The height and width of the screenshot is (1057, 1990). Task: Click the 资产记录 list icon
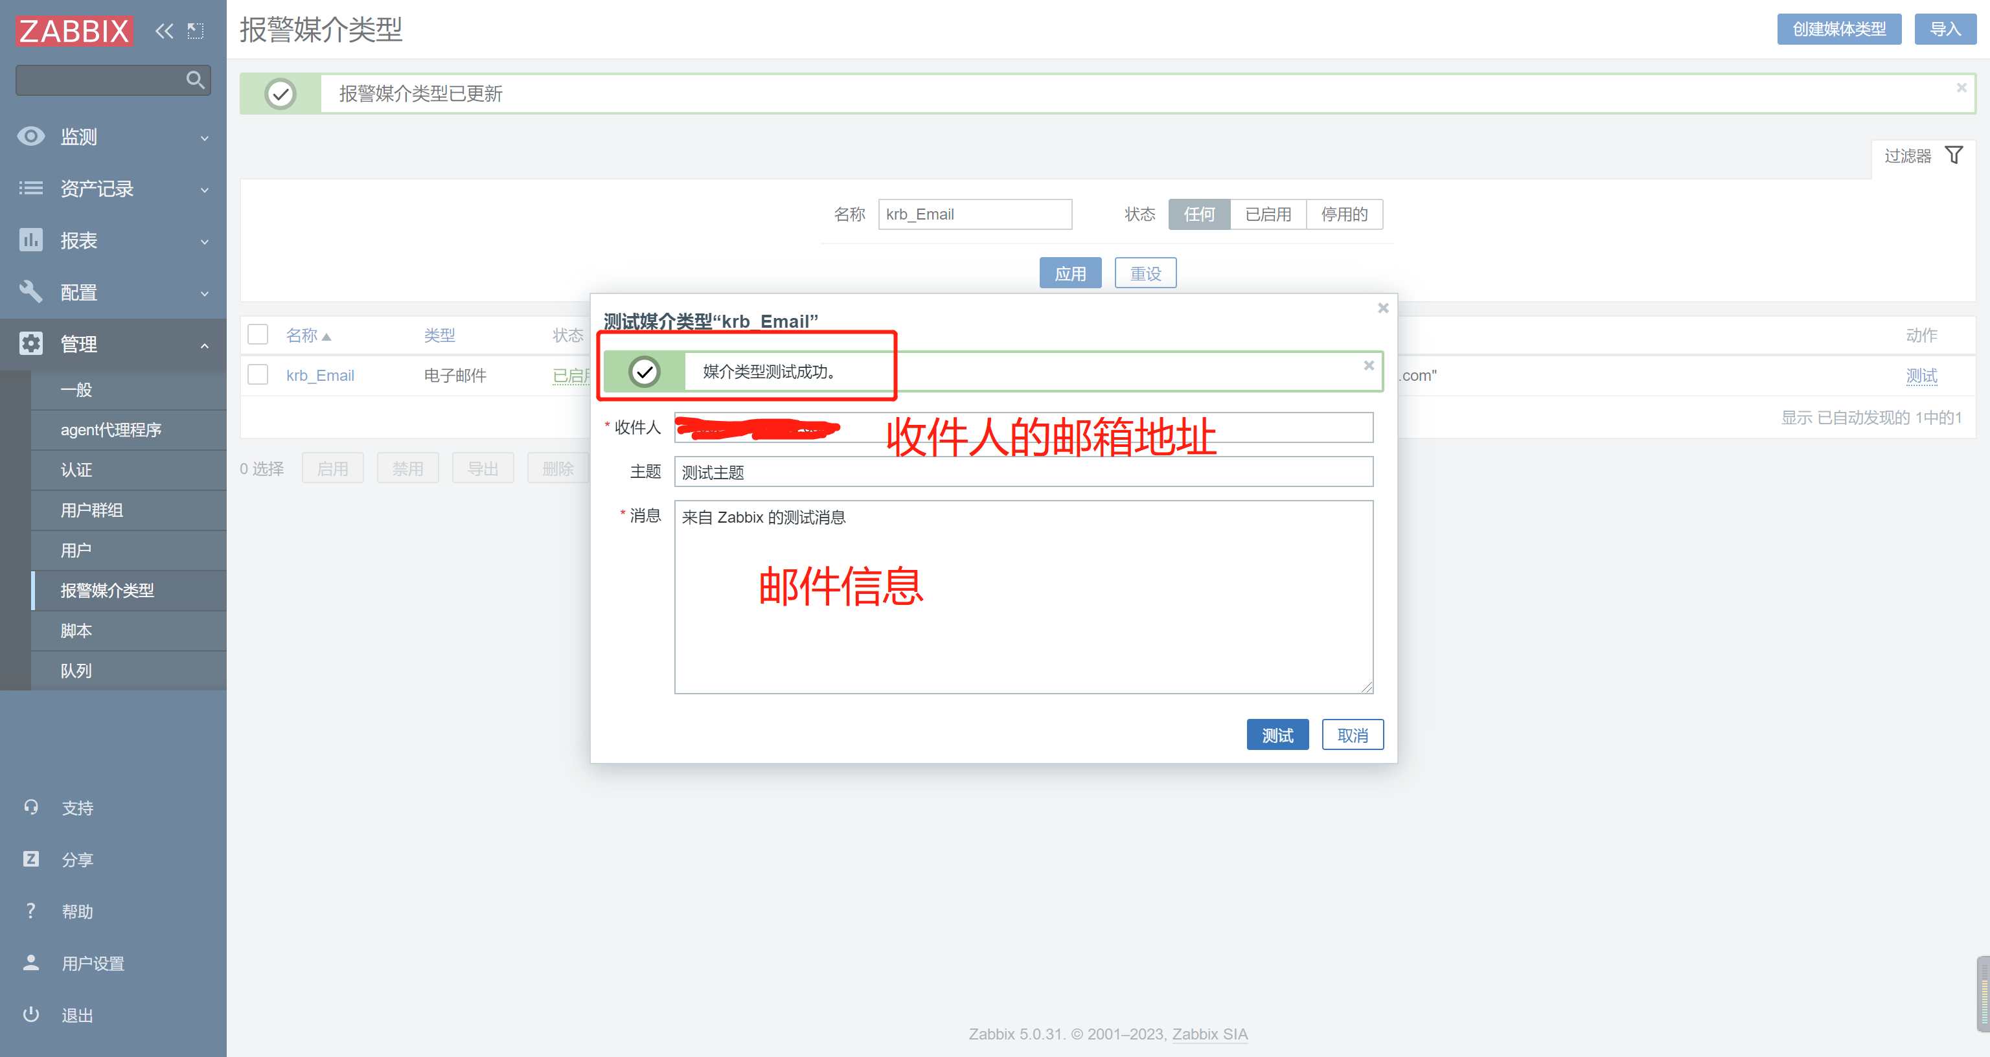point(31,188)
